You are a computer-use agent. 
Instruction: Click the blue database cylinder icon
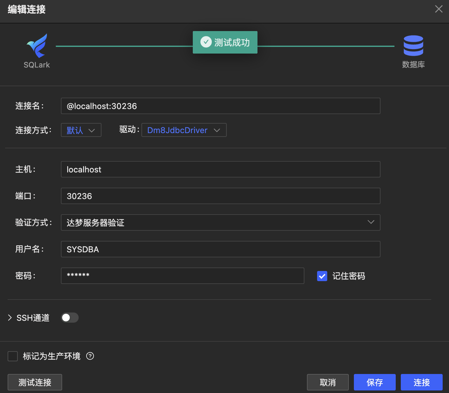point(413,46)
